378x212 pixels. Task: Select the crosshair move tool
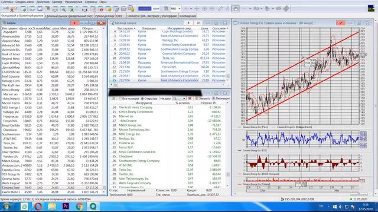[197, 9]
